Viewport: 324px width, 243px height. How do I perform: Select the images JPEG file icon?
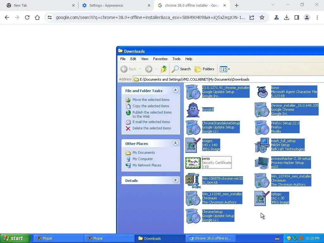[193, 145]
